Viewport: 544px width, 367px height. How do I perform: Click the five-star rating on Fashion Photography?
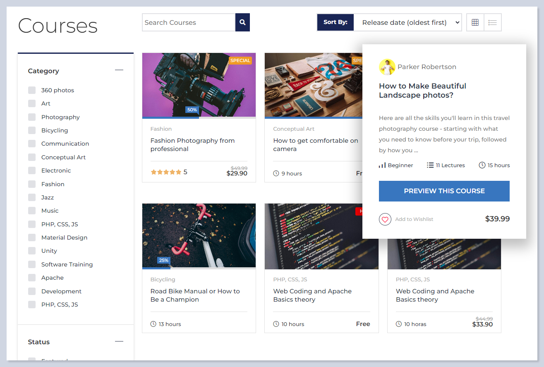point(166,172)
